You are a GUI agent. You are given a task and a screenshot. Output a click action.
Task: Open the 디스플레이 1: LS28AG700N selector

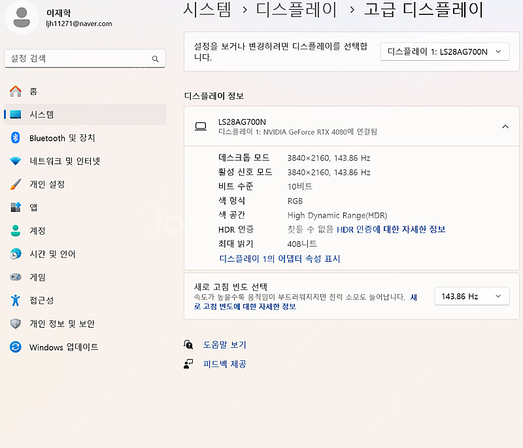tap(445, 51)
